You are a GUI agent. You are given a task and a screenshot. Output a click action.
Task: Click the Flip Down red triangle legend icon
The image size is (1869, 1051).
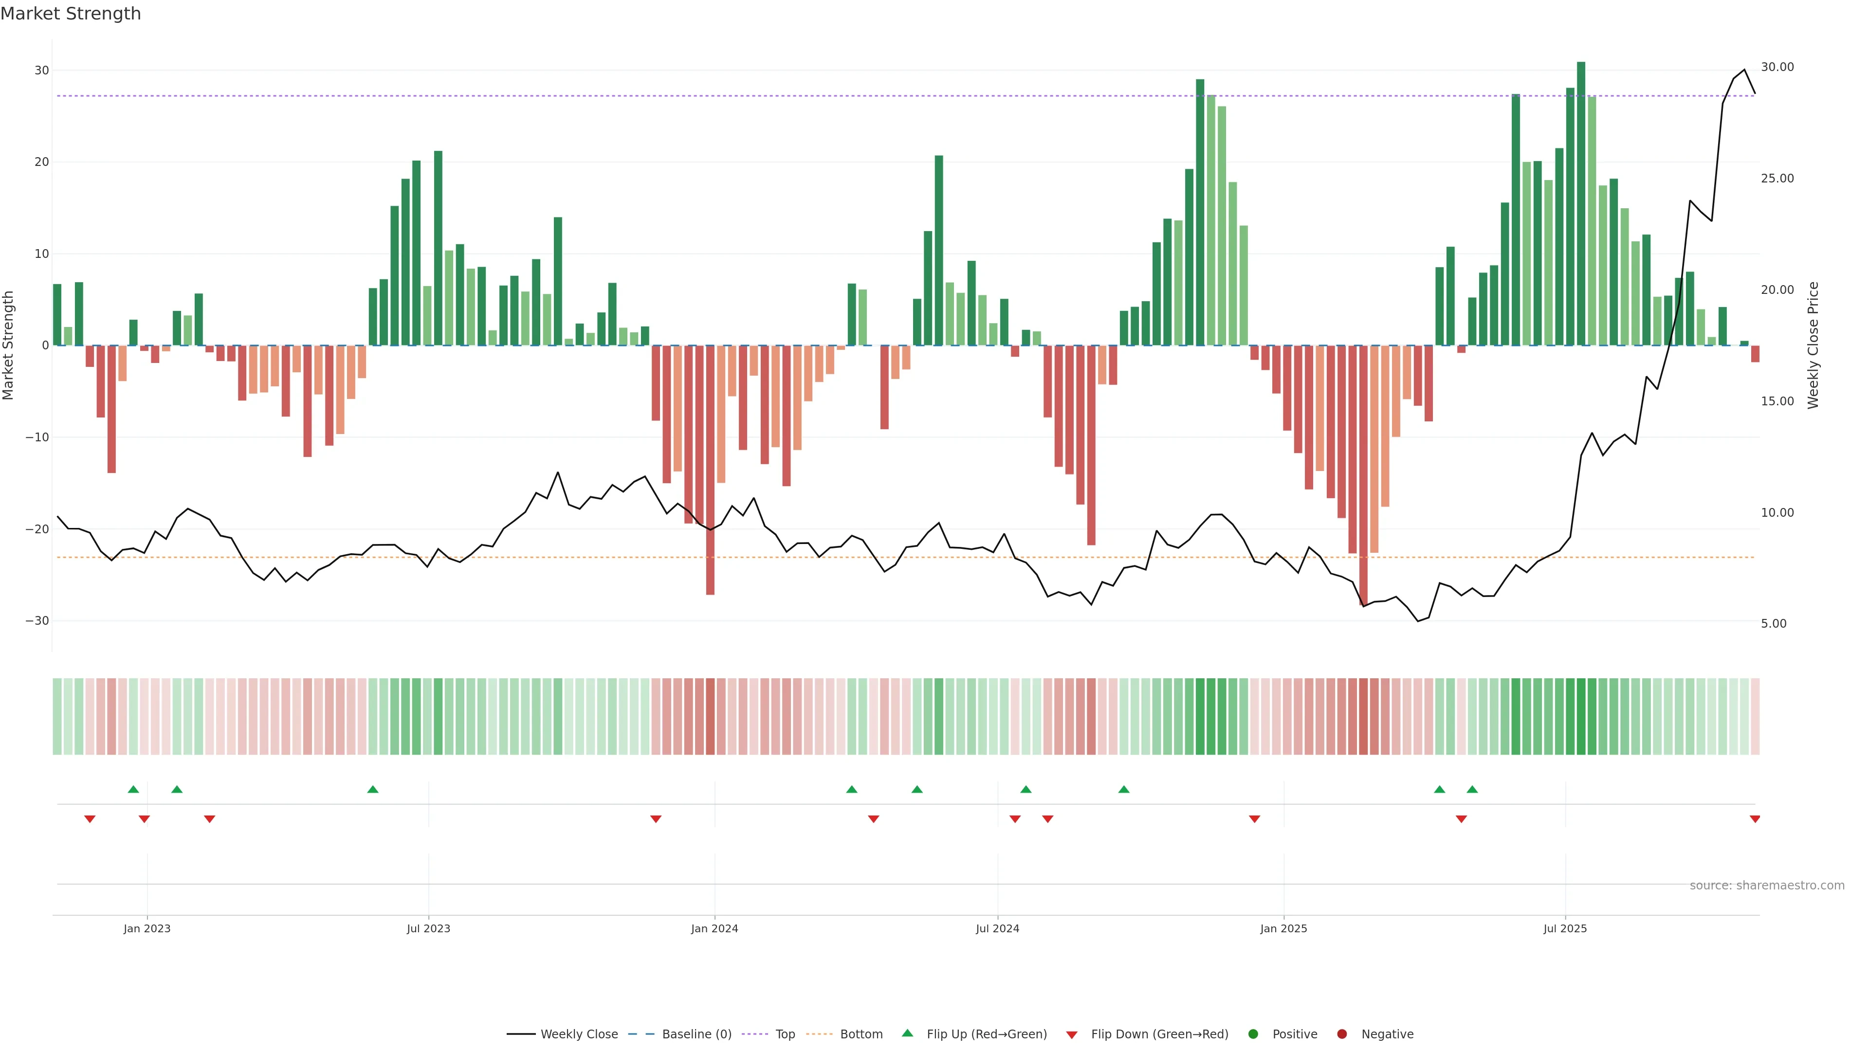pyautogui.click(x=1072, y=1034)
